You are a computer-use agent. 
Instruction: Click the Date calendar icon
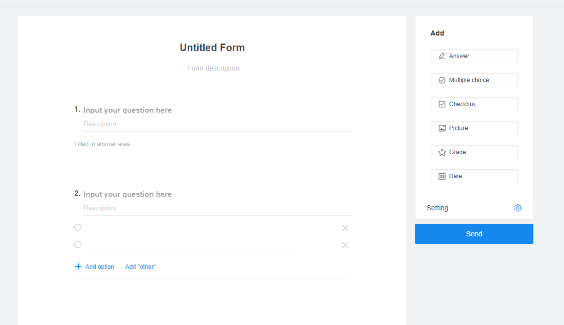(442, 176)
